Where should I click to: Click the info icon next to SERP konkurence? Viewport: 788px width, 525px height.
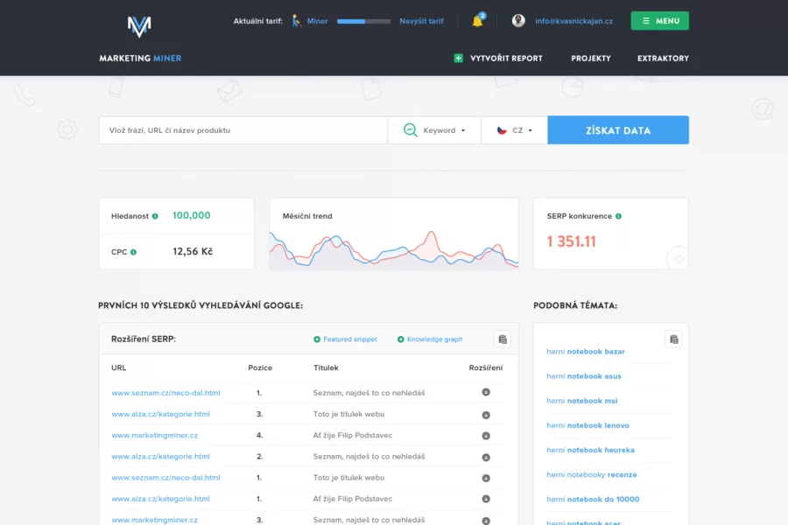coord(620,214)
